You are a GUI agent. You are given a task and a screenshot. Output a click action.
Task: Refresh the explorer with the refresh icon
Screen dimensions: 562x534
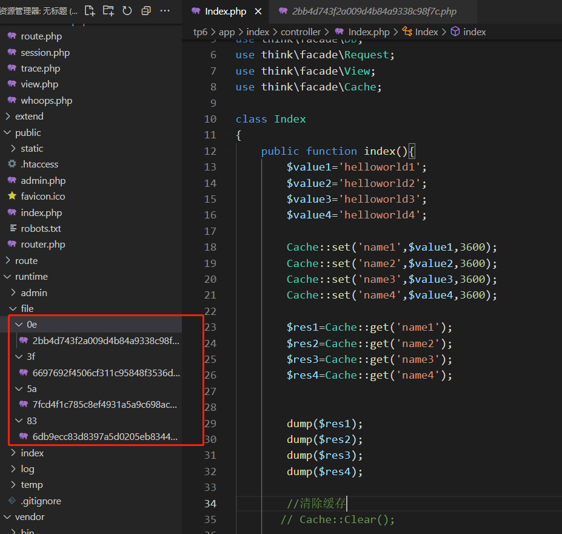pyautogui.click(x=127, y=11)
